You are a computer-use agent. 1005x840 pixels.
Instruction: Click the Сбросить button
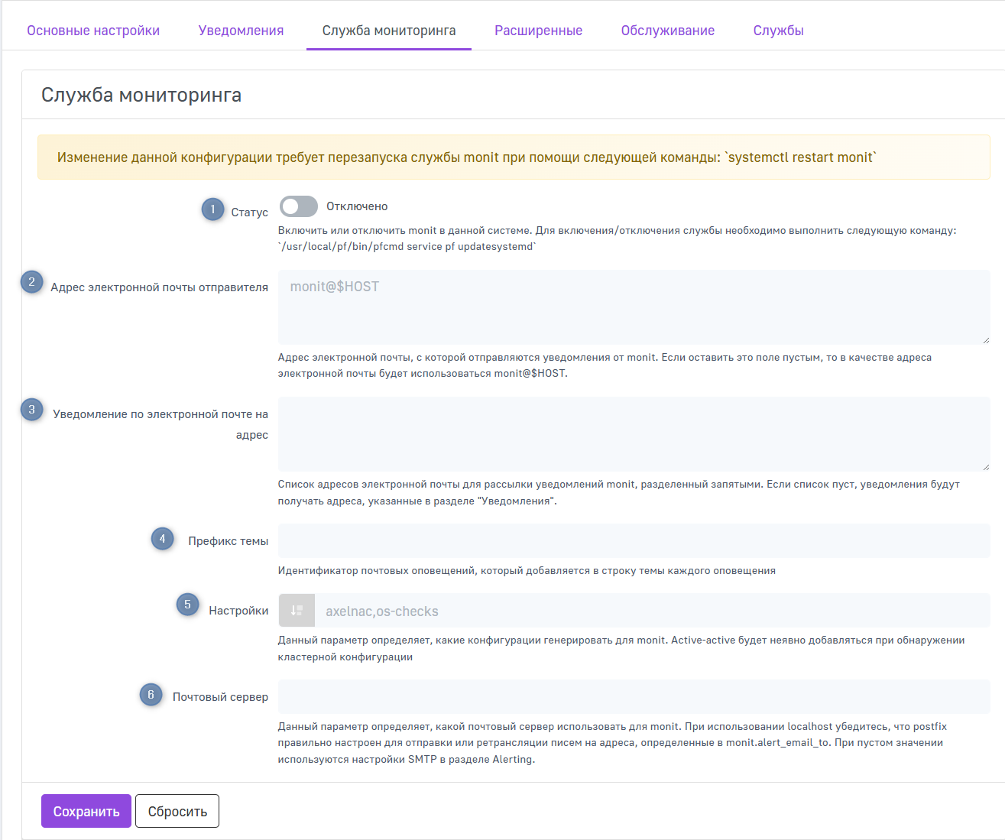click(x=177, y=811)
